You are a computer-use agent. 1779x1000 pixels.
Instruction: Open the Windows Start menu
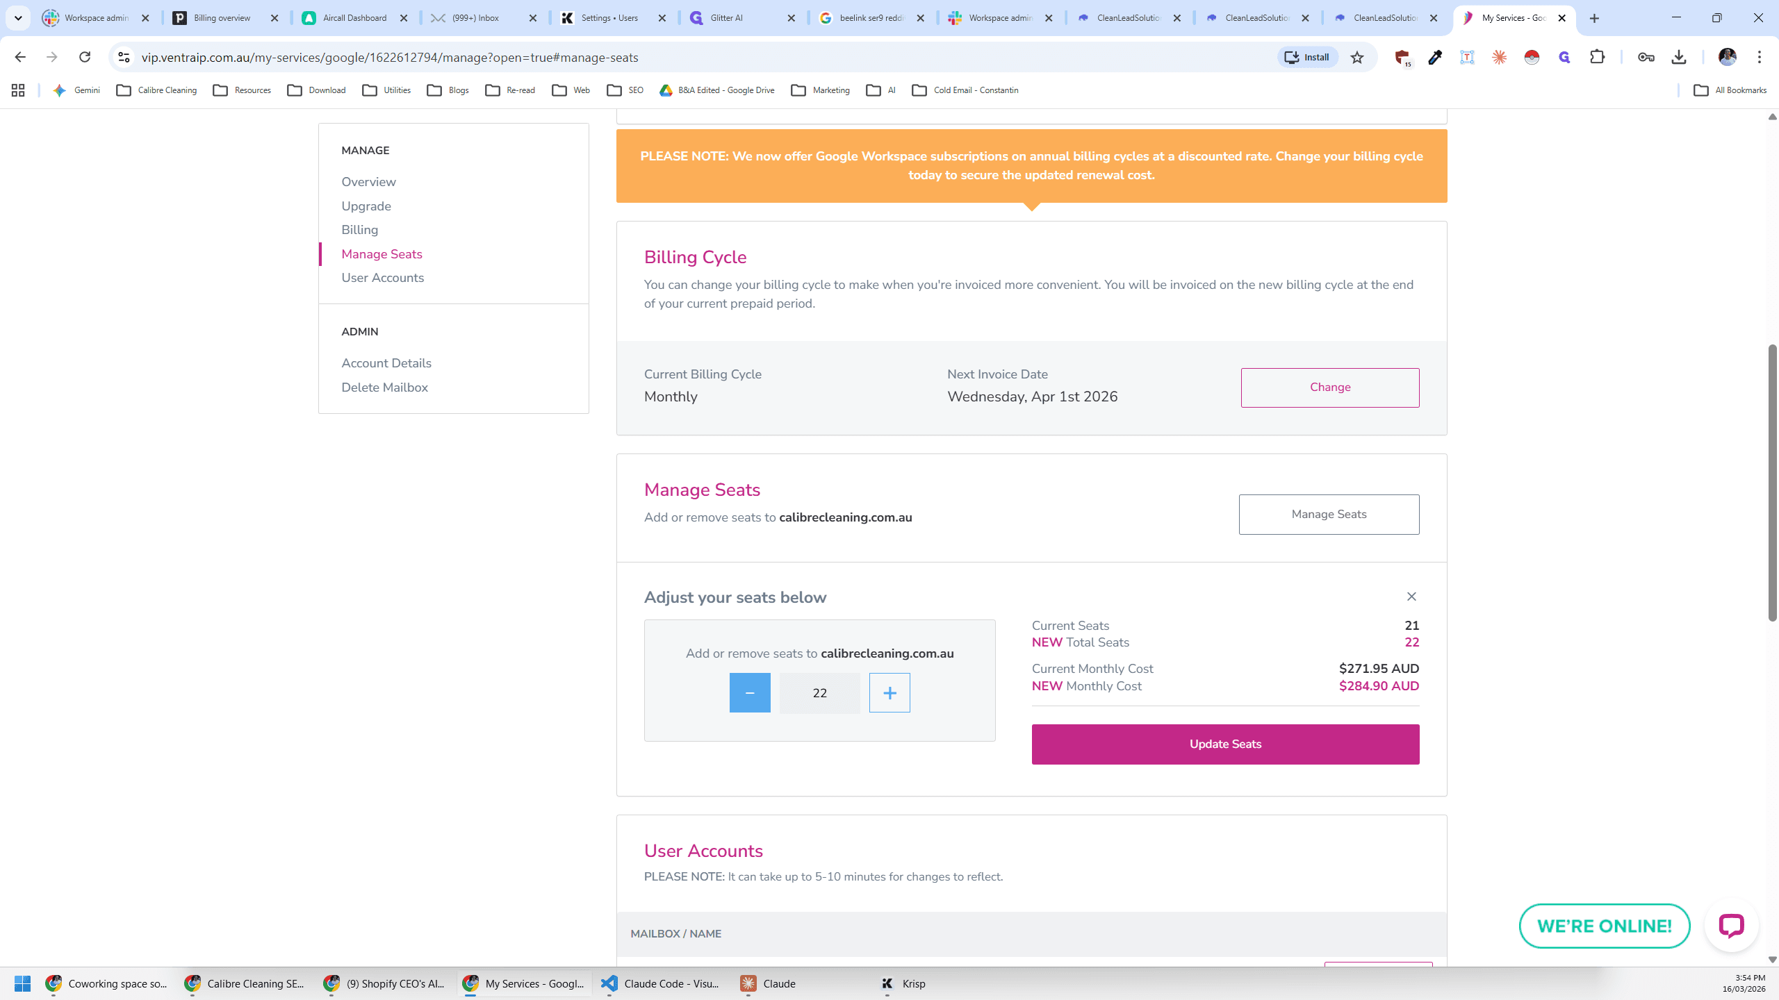pos(22,983)
